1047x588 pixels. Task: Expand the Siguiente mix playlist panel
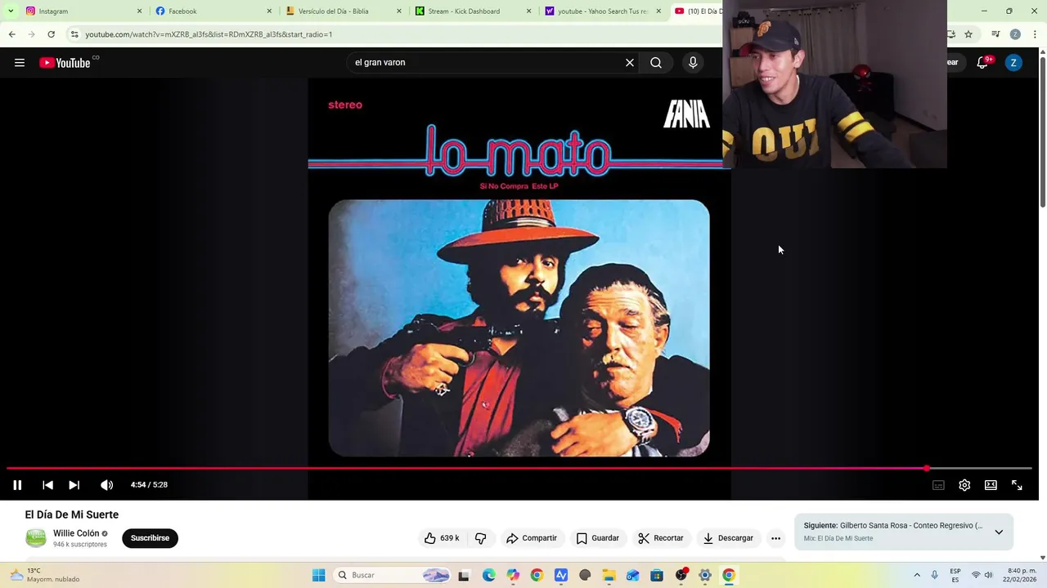pyautogui.click(x=999, y=532)
